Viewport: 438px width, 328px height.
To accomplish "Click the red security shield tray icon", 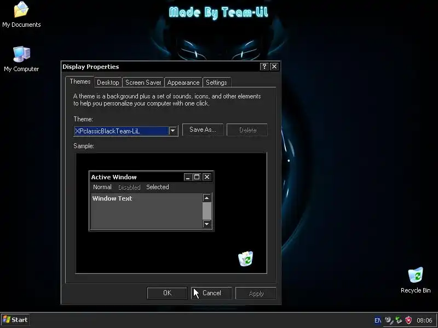I will 408,320.
